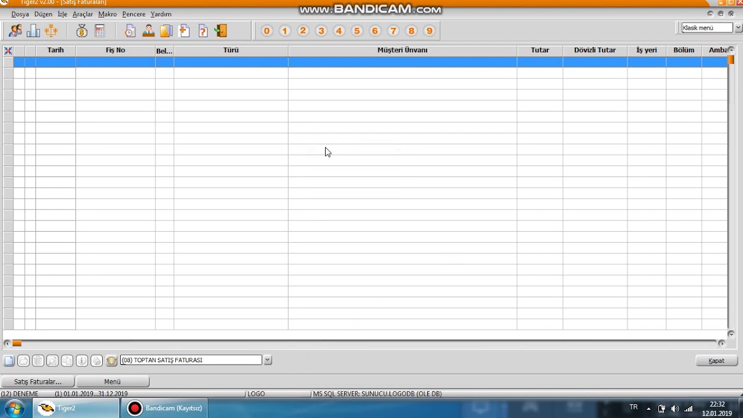The image size is (743, 418).
Task: Click the orange number 1 circle button
Action: pos(284,31)
